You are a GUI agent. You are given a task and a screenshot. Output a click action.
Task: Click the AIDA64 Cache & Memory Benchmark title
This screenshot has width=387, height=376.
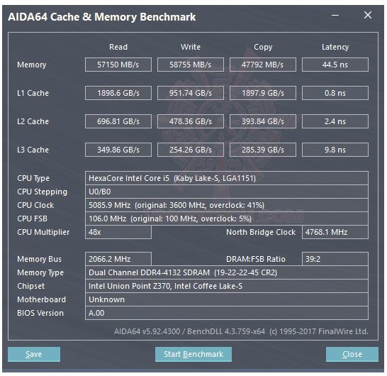coord(101,17)
